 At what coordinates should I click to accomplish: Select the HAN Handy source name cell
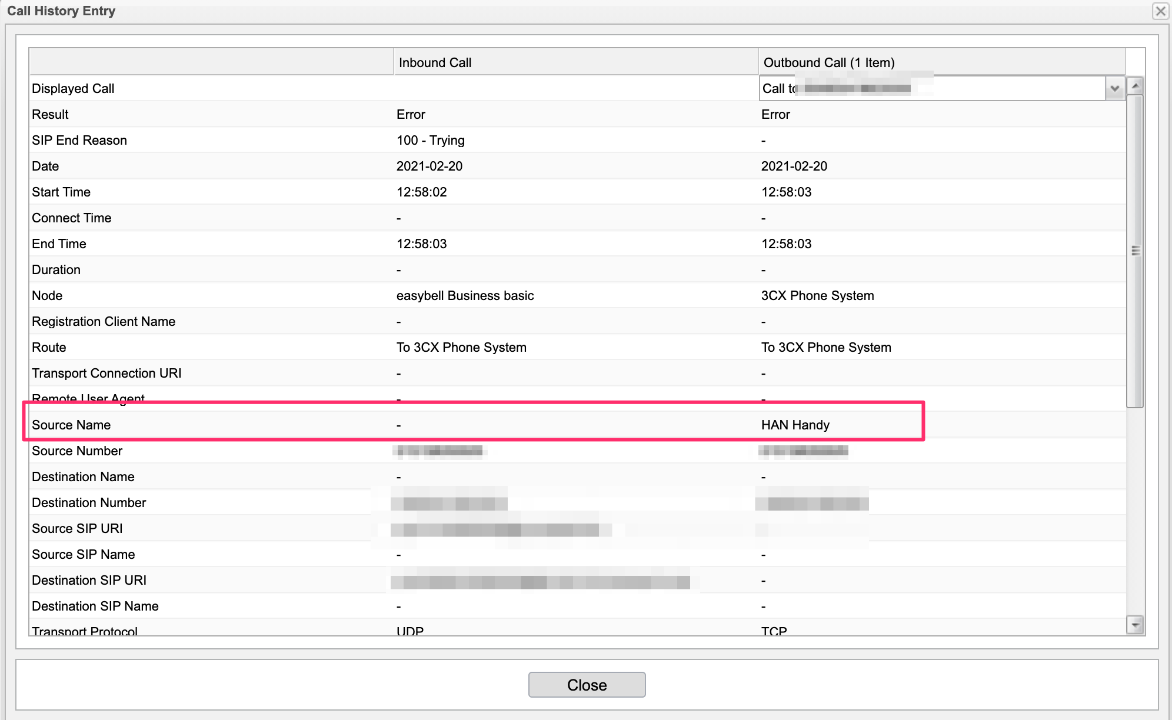(795, 425)
